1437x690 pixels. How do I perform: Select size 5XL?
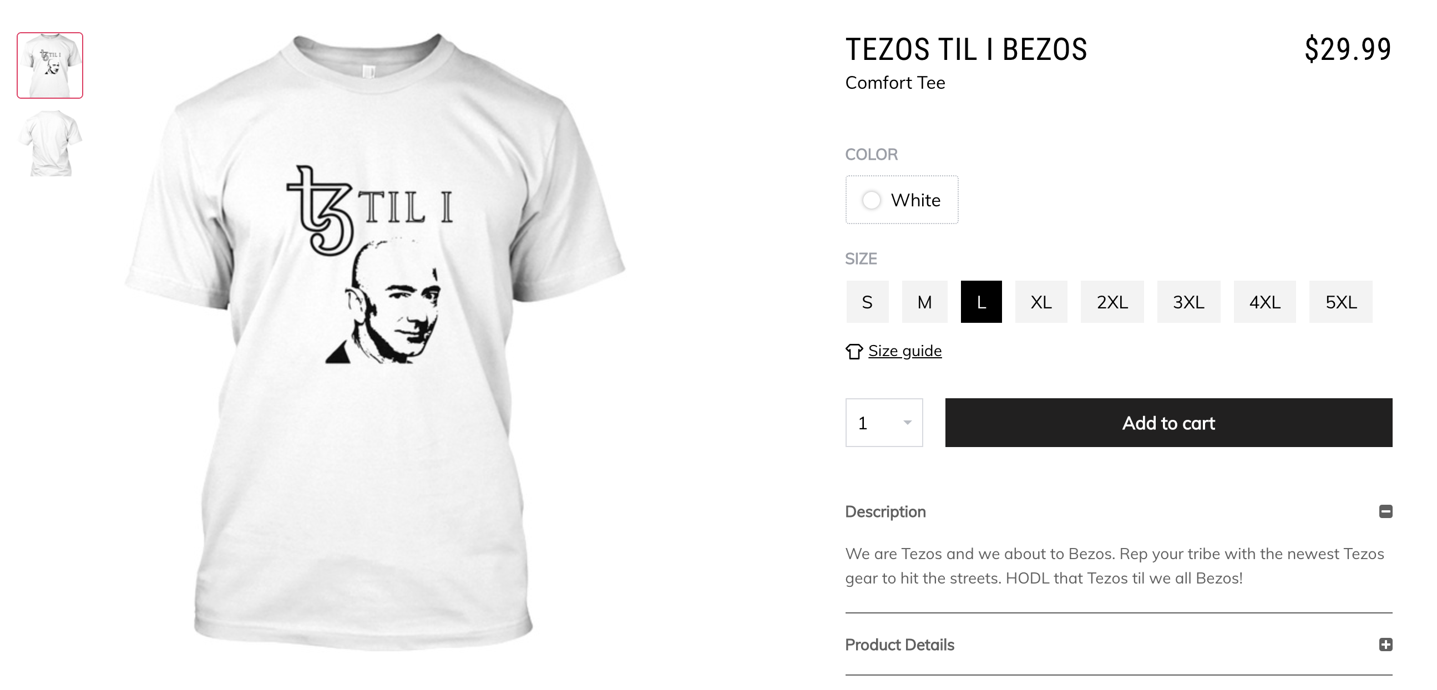1341,302
